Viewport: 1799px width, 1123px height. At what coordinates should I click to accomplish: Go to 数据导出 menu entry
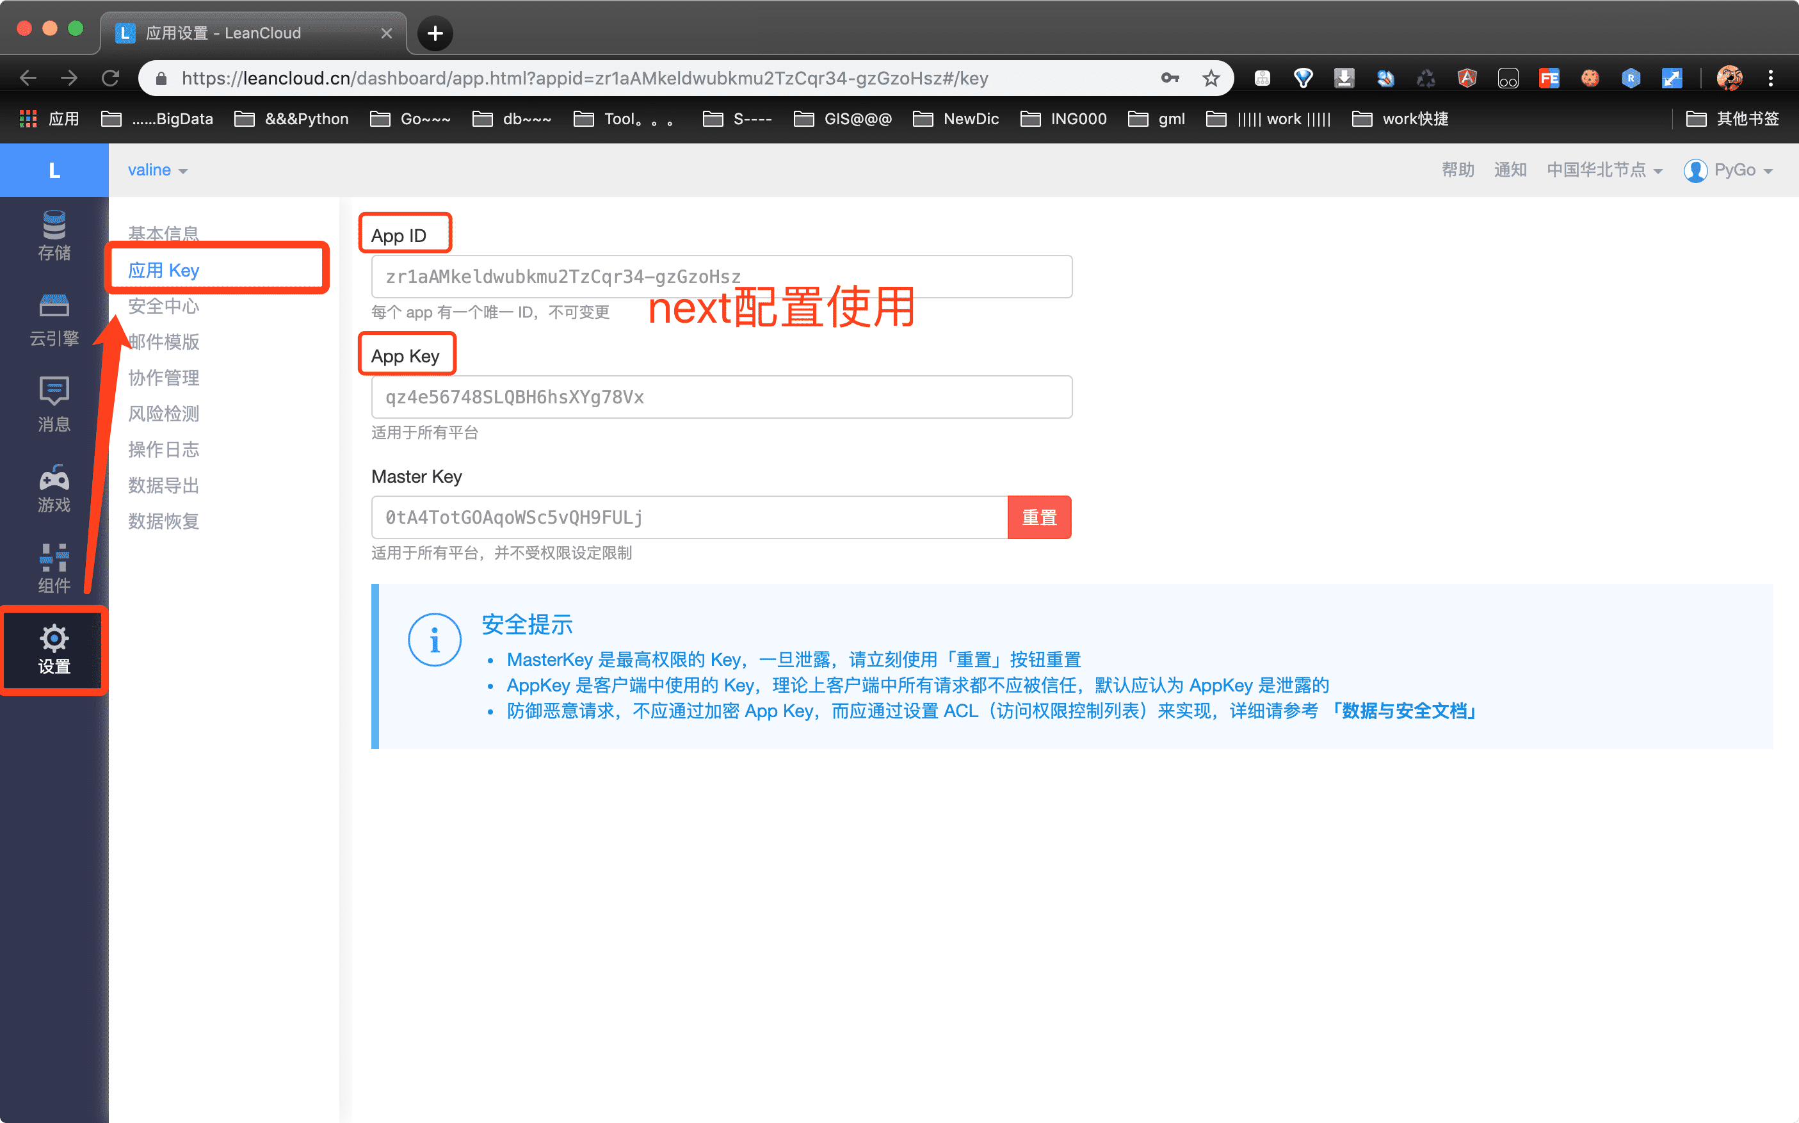click(x=163, y=486)
